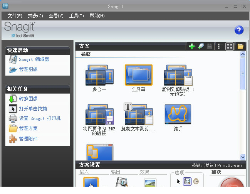Click the Snagit app icon in titlebar
This screenshot has height=194, width=250.
(5, 6)
